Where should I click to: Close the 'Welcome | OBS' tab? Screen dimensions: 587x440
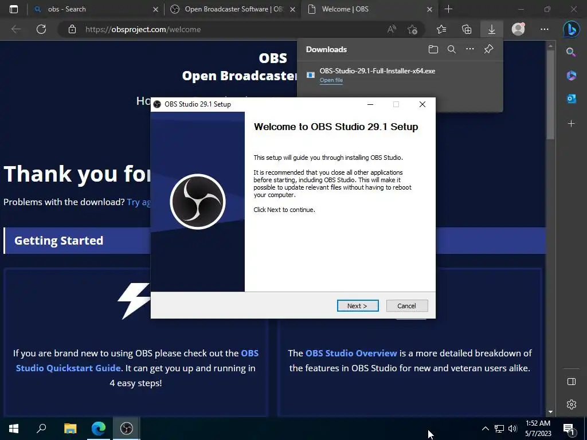tap(429, 9)
